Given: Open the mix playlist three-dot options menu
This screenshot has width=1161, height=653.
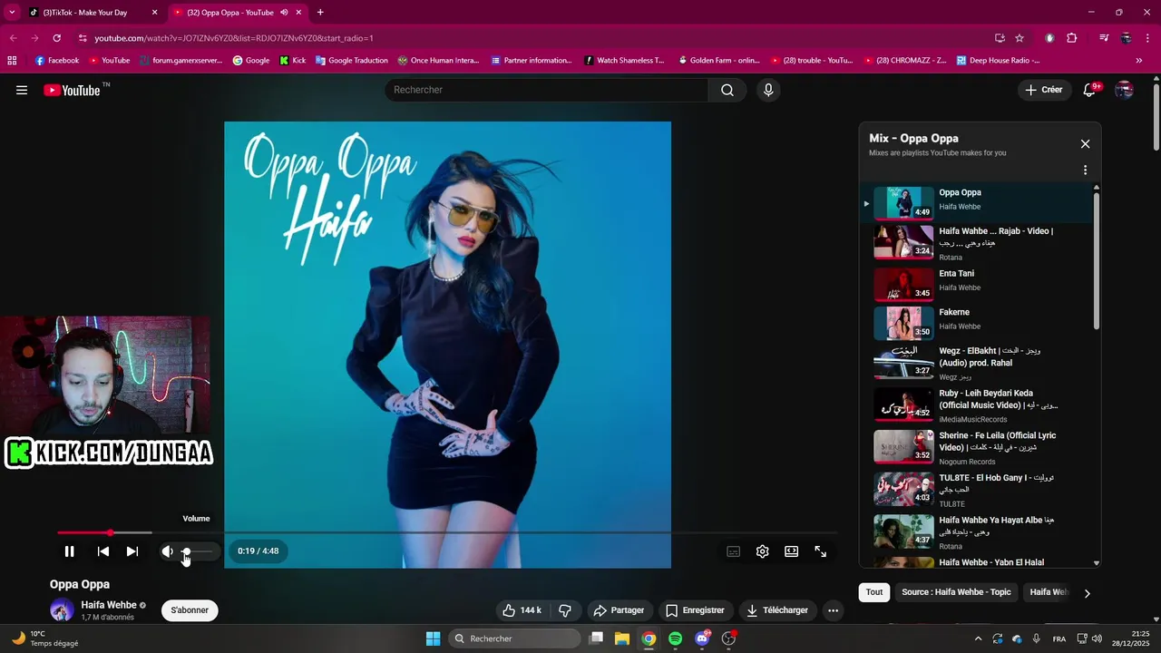Looking at the screenshot, I should click(x=1085, y=170).
